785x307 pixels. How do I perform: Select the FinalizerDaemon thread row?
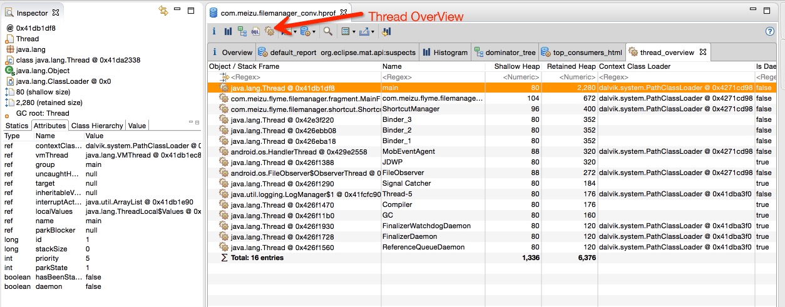(x=407, y=237)
